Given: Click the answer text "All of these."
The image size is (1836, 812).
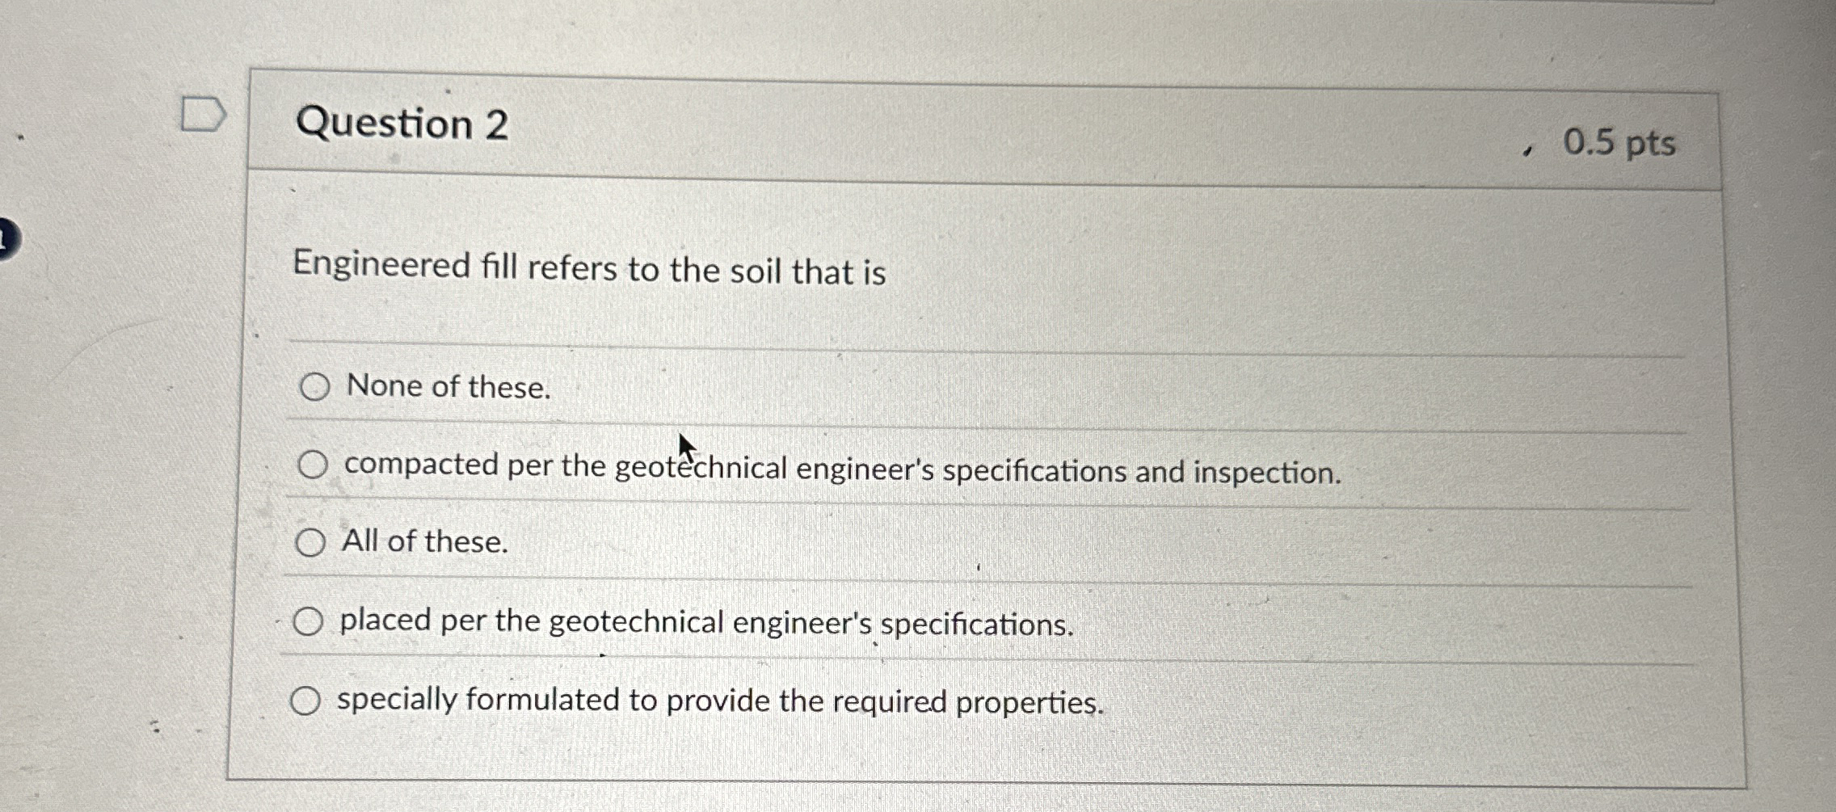Looking at the screenshot, I should click(423, 542).
